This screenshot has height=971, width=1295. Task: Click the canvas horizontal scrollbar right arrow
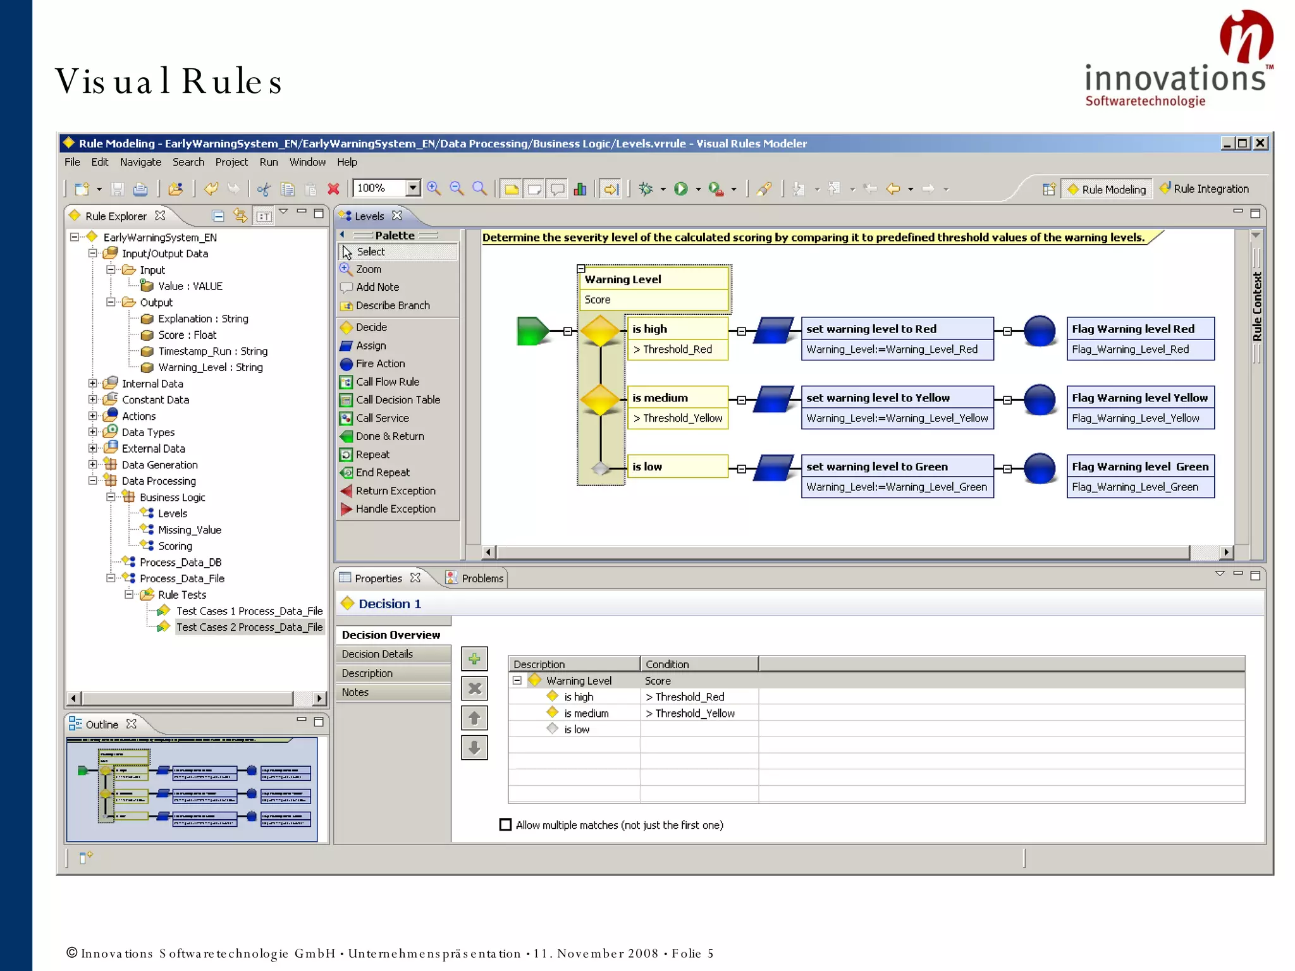click(1227, 552)
